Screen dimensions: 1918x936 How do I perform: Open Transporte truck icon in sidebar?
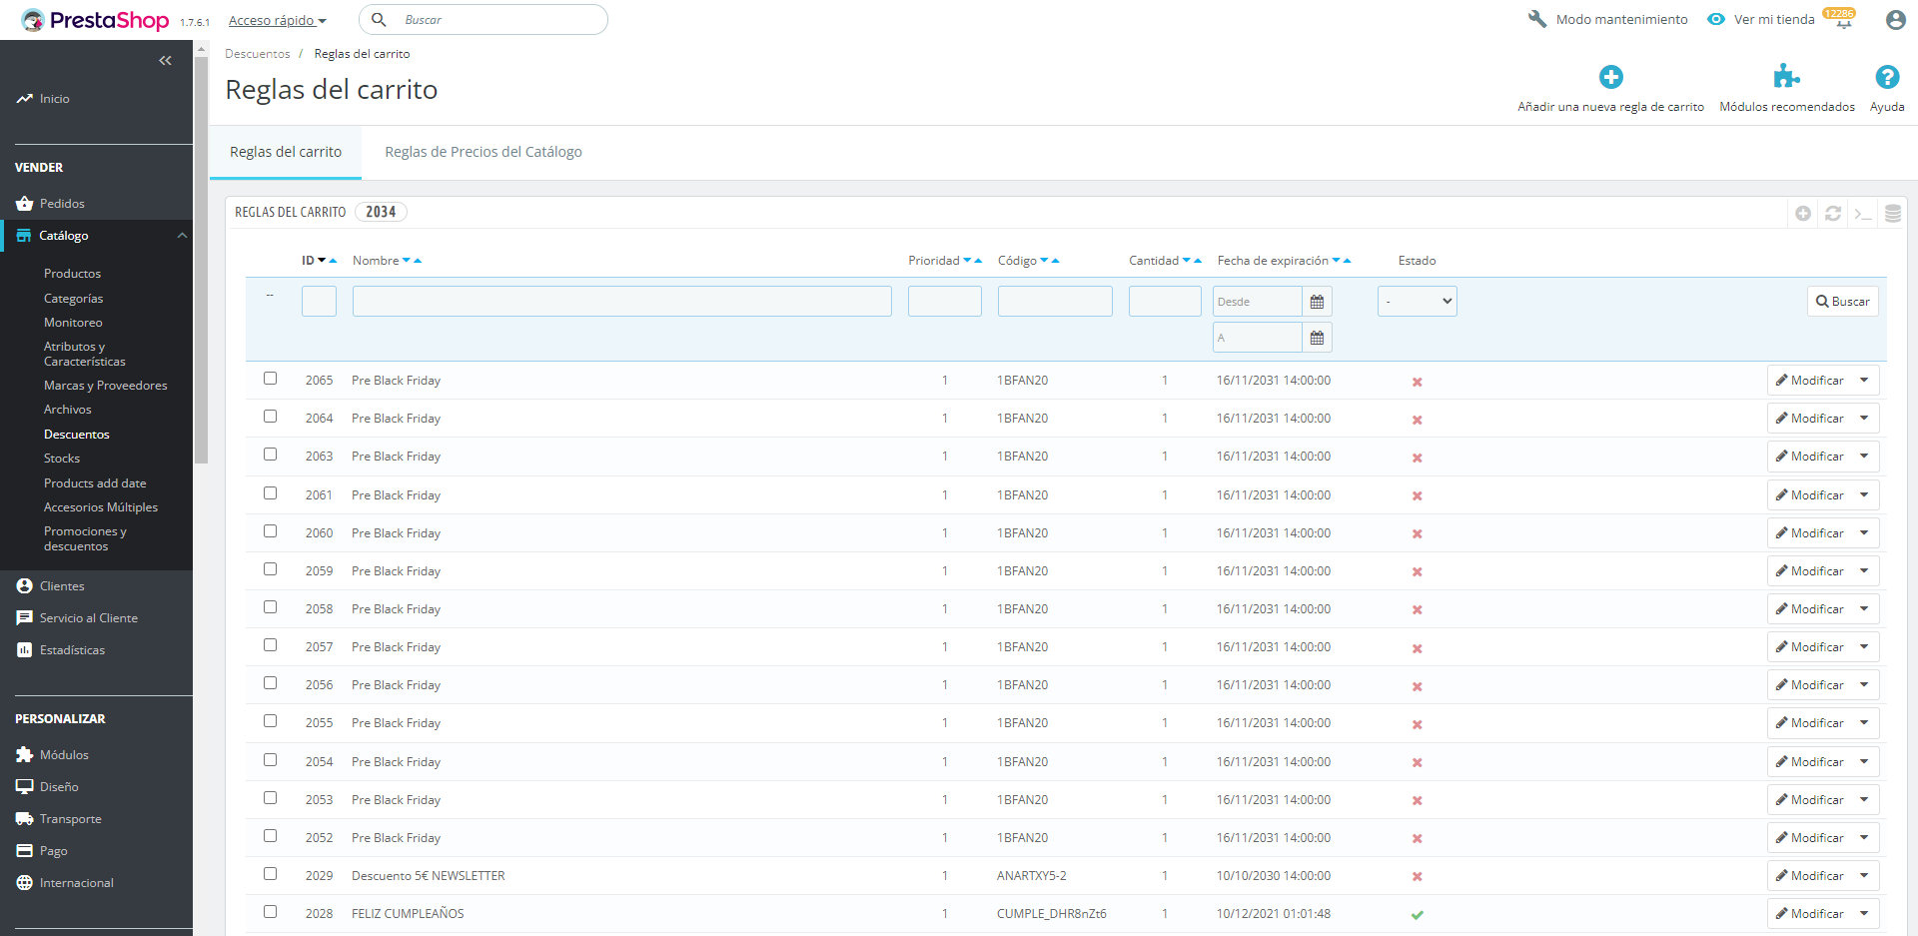[x=25, y=819]
